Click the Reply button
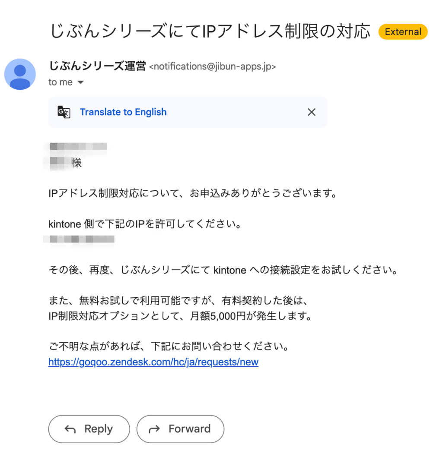This screenshot has height=466, width=446. (x=89, y=429)
